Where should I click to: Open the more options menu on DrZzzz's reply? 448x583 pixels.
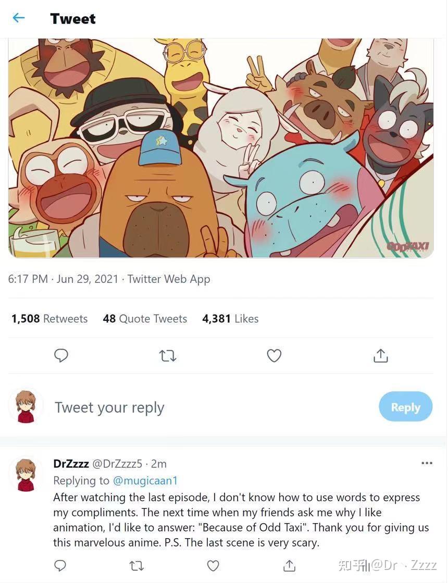[427, 463]
